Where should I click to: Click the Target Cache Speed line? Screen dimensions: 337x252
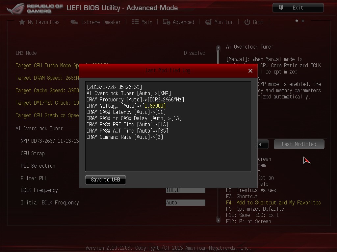click(47, 91)
